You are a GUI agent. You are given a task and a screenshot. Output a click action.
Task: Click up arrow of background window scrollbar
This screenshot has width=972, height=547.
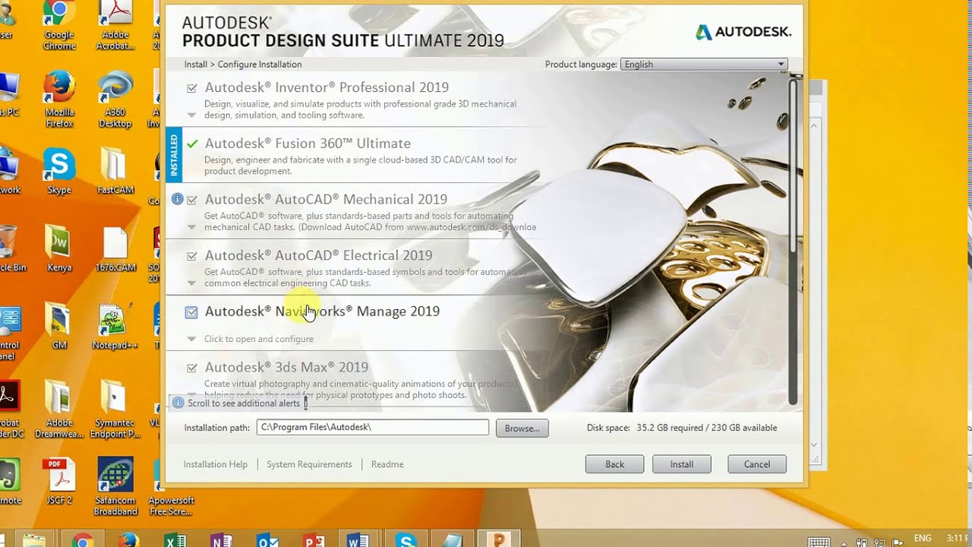814,125
